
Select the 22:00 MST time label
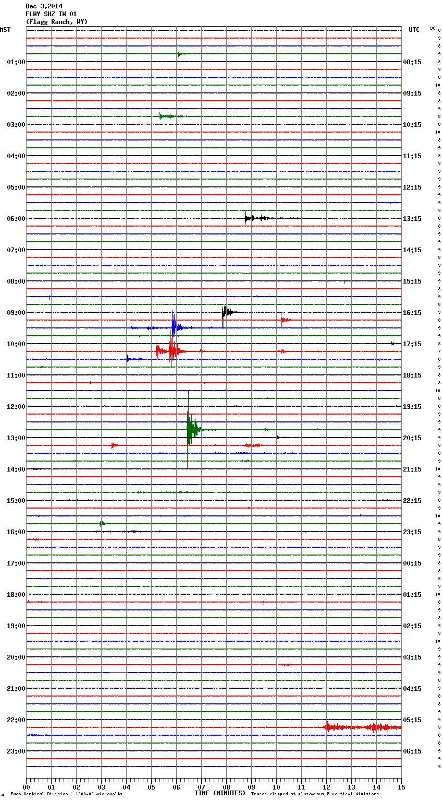click(x=16, y=720)
